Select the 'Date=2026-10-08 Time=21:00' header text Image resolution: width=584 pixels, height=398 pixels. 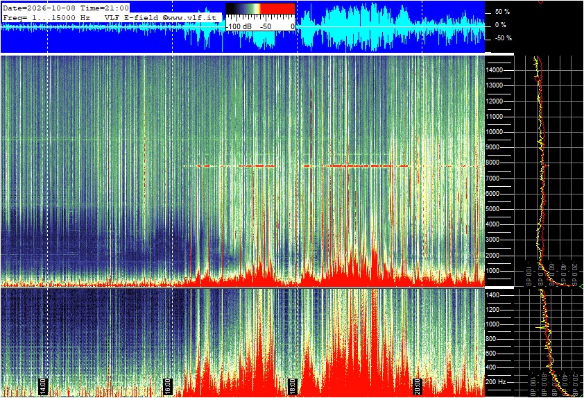66,8
